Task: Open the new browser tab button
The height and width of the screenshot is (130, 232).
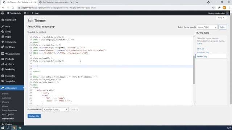Action: tap(77, 3)
